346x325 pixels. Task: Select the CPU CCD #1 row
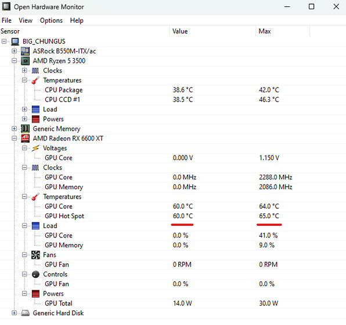[x=173, y=99]
